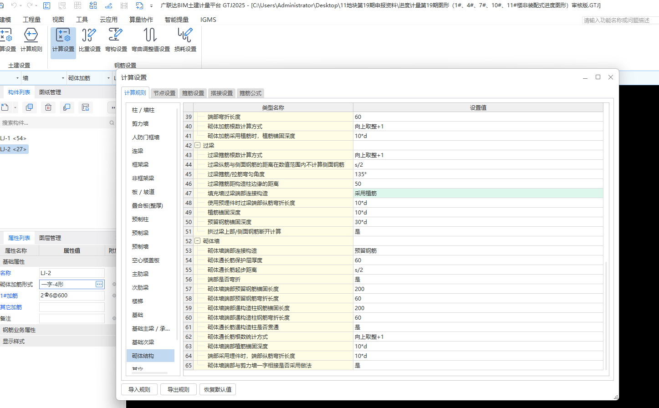The image size is (659, 408).
Task: Open the 智能提量 ribbon menu
Action: 177,20
